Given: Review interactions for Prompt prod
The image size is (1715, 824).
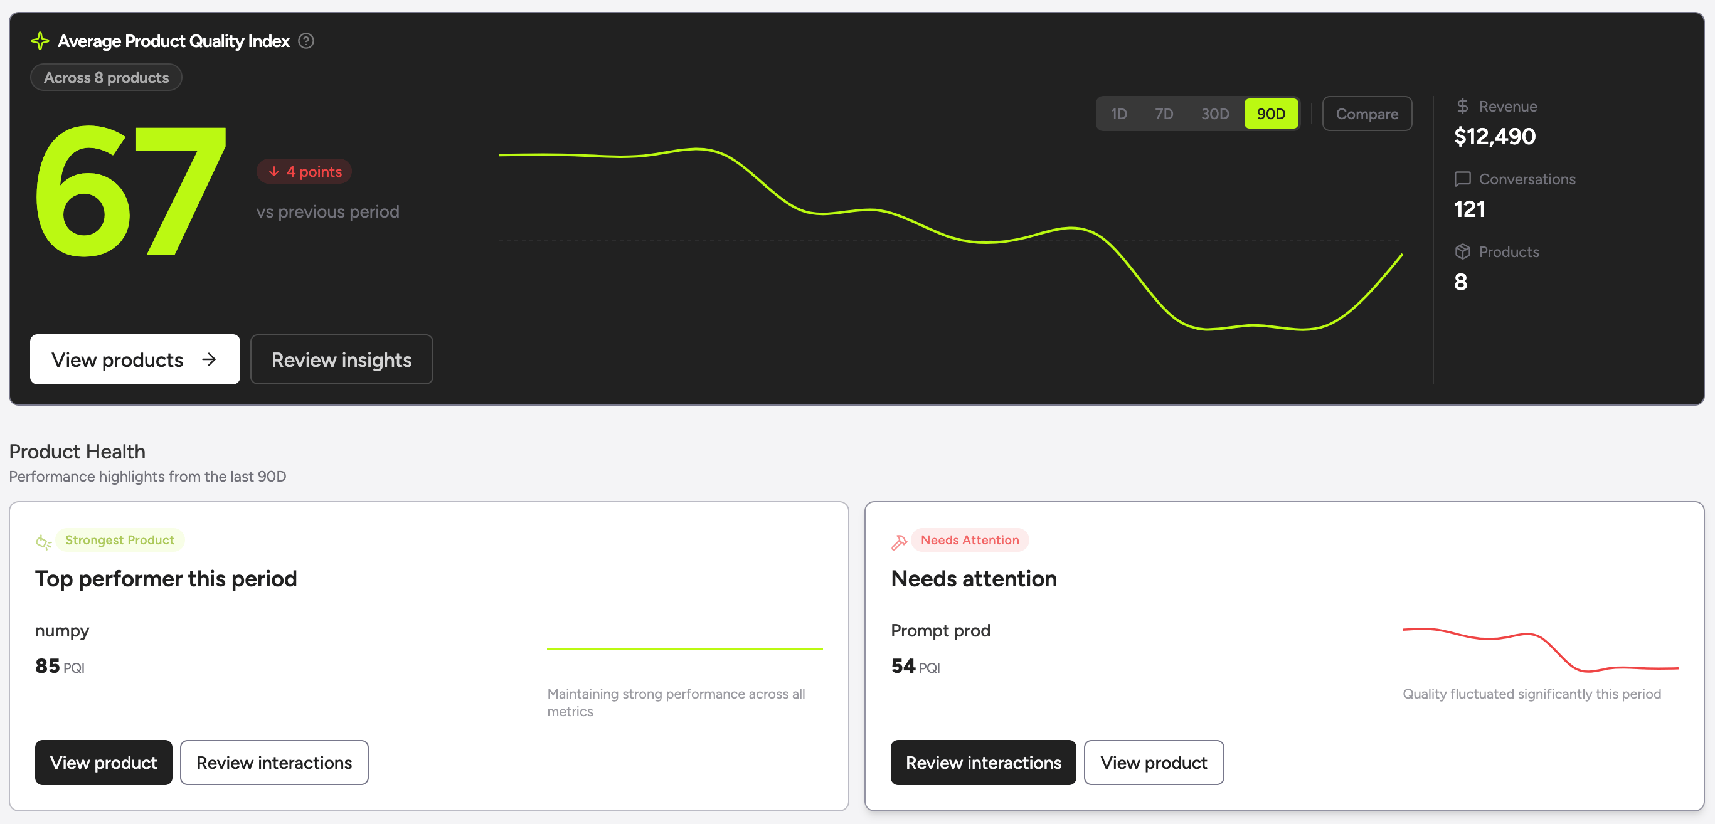Looking at the screenshot, I should click(983, 763).
